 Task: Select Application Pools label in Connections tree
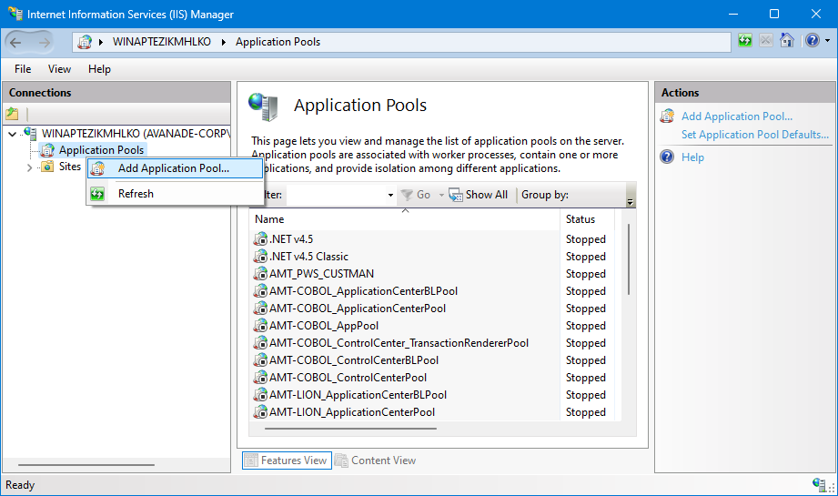click(x=102, y=150)
